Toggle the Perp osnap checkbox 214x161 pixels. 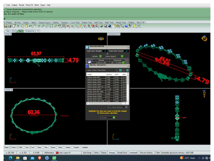(x=36, y=147)
